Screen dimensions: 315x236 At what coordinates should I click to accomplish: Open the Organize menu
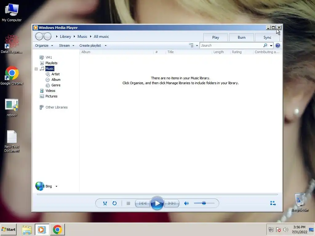44,45
